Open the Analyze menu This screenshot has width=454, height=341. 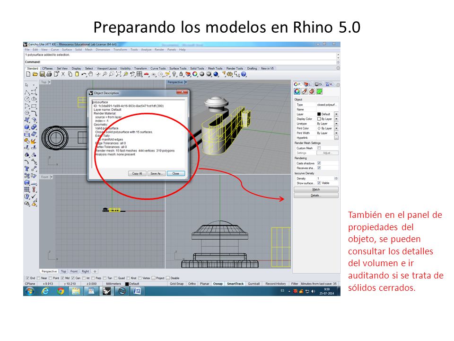[x=146, y=50]
